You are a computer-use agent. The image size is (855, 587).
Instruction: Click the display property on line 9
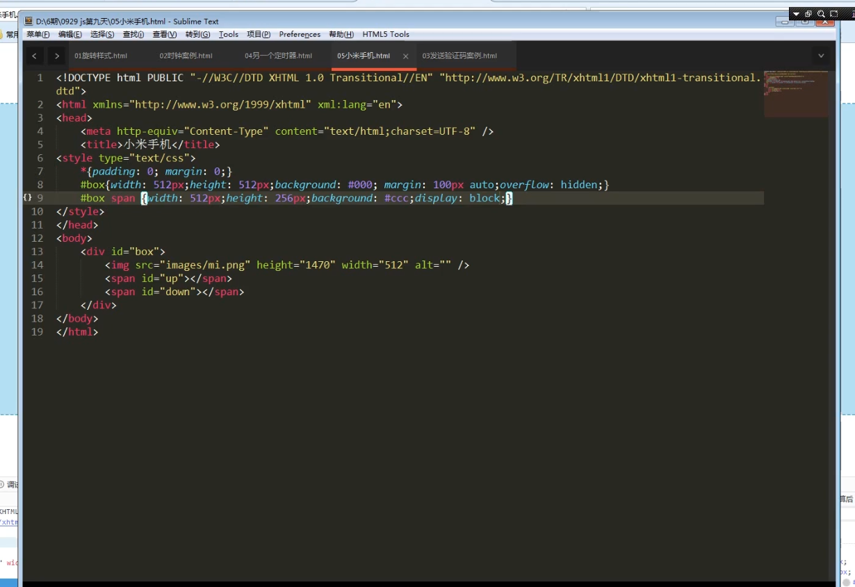(x=436, y=198)
